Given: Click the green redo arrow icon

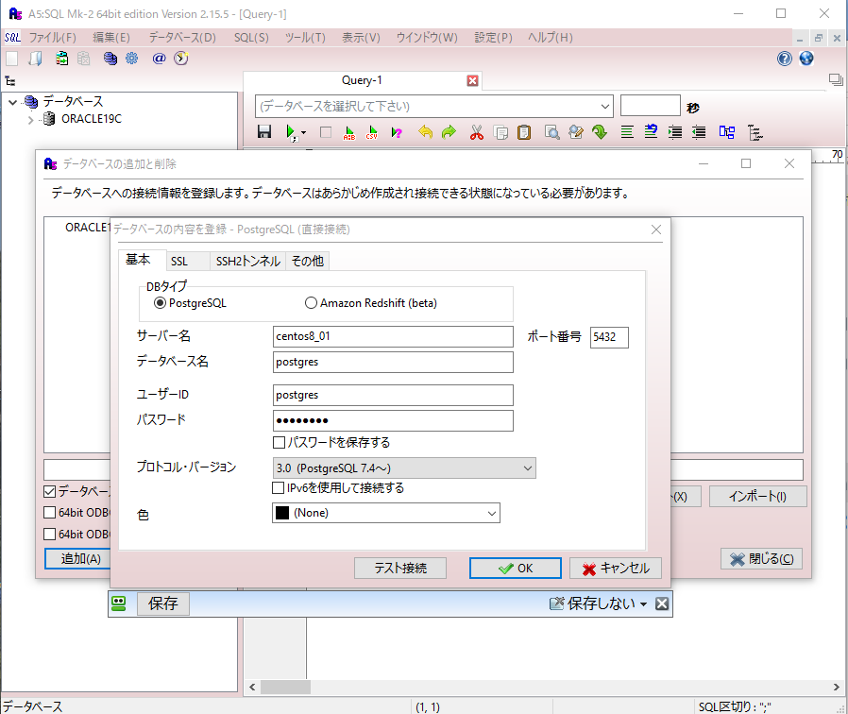Looking at the screenshot, I should 449,132.
